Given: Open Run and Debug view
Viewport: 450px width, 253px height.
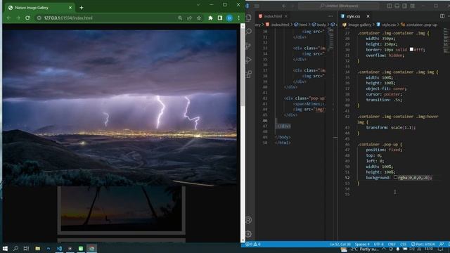Looking at the screenshot, I should tap(249, 60).
